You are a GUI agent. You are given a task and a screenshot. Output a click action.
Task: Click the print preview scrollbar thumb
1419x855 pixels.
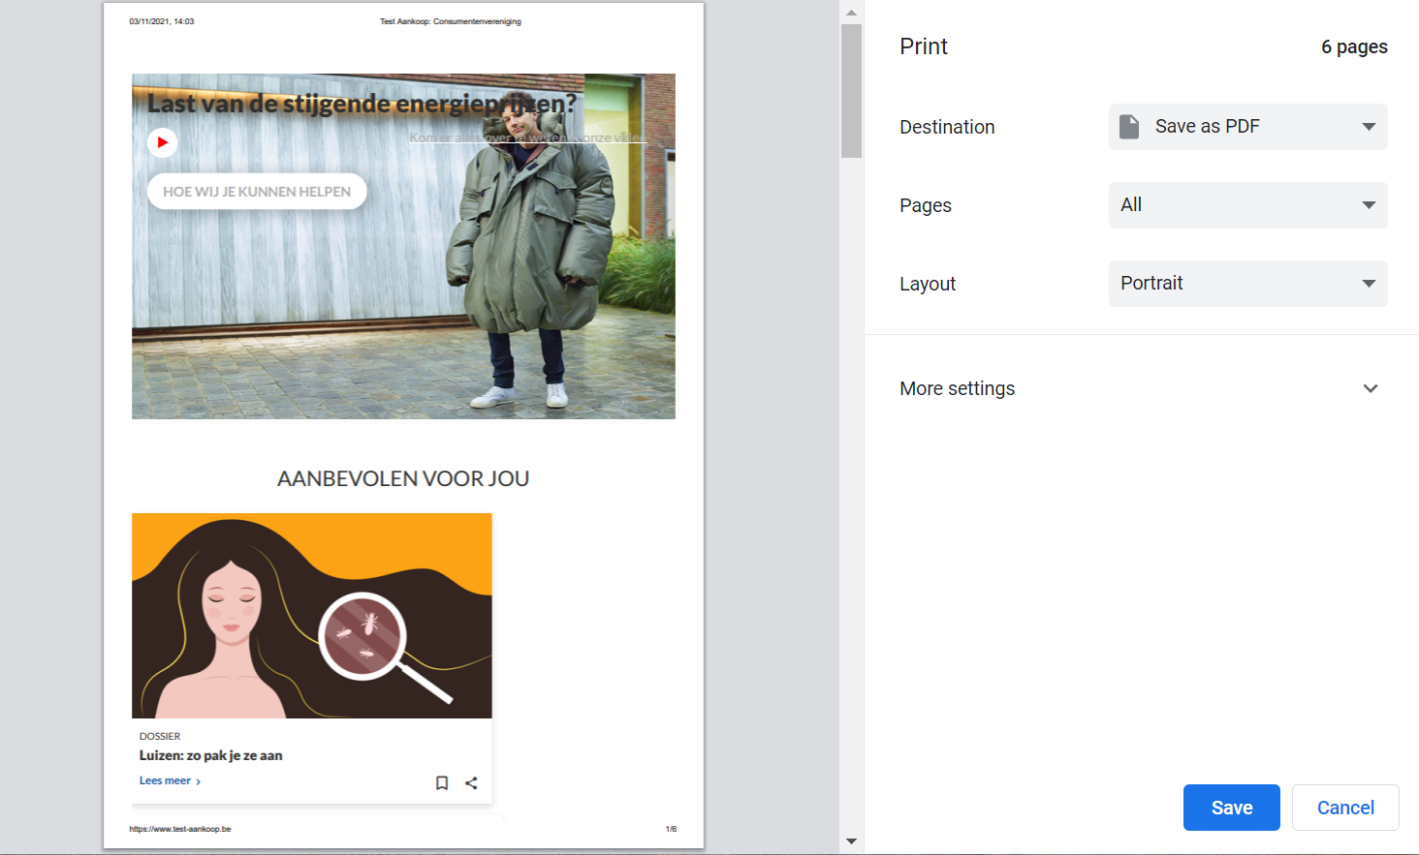851,90
